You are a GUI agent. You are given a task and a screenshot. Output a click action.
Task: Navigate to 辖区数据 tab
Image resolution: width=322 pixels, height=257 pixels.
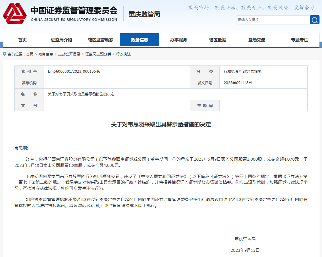pyautogui.click(x=218, y=40)
